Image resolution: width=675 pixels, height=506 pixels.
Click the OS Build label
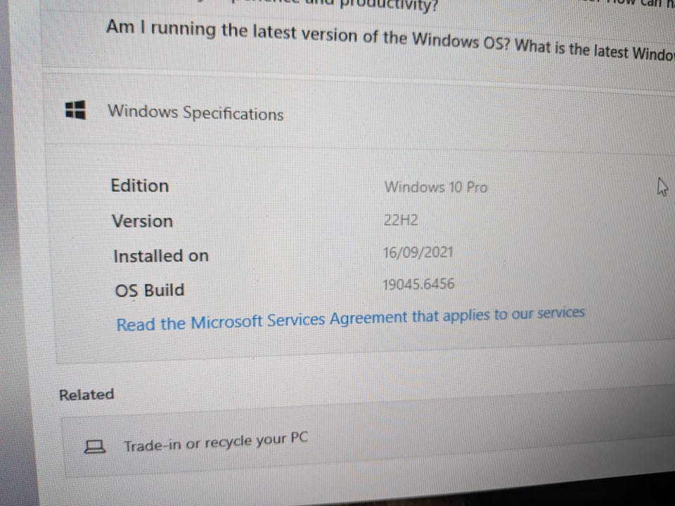150,290
